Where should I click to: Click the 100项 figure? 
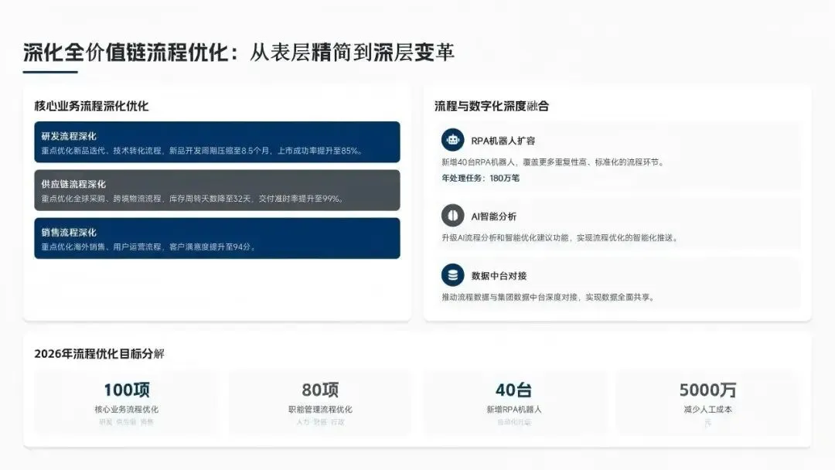[x=126, y=390]
